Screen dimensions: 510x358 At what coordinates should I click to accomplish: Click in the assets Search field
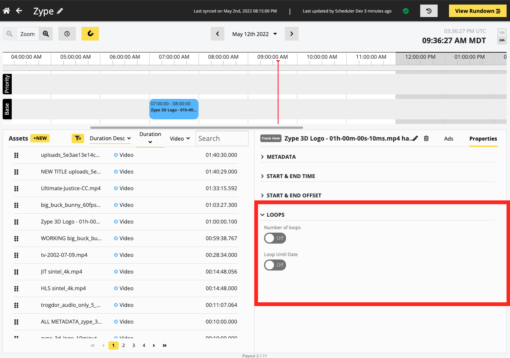pos(222,138)
